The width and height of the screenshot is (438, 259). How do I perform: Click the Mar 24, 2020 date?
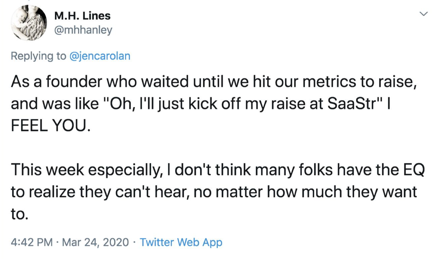(x=95, y=242)
